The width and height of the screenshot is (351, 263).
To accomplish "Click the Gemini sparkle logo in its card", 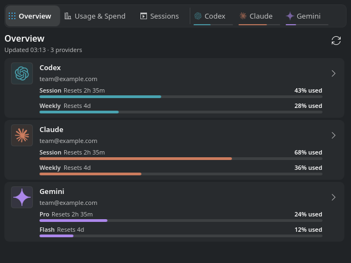I will (x=22, y=197).
